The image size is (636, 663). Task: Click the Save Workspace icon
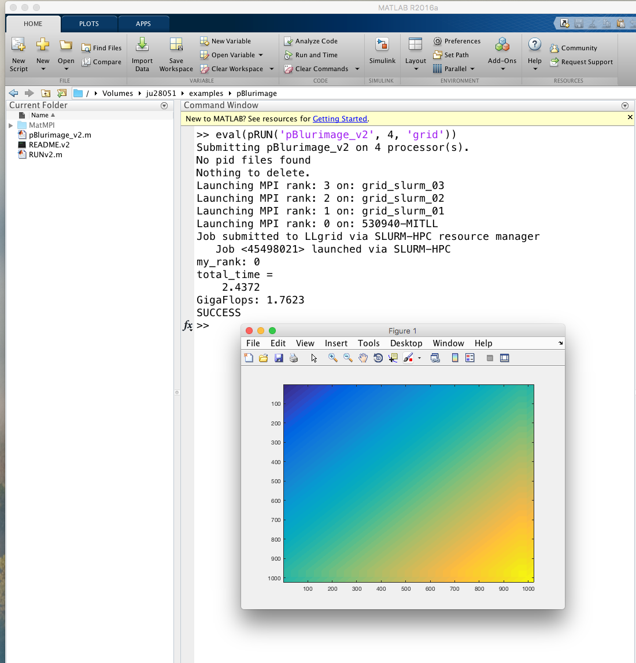176,45
